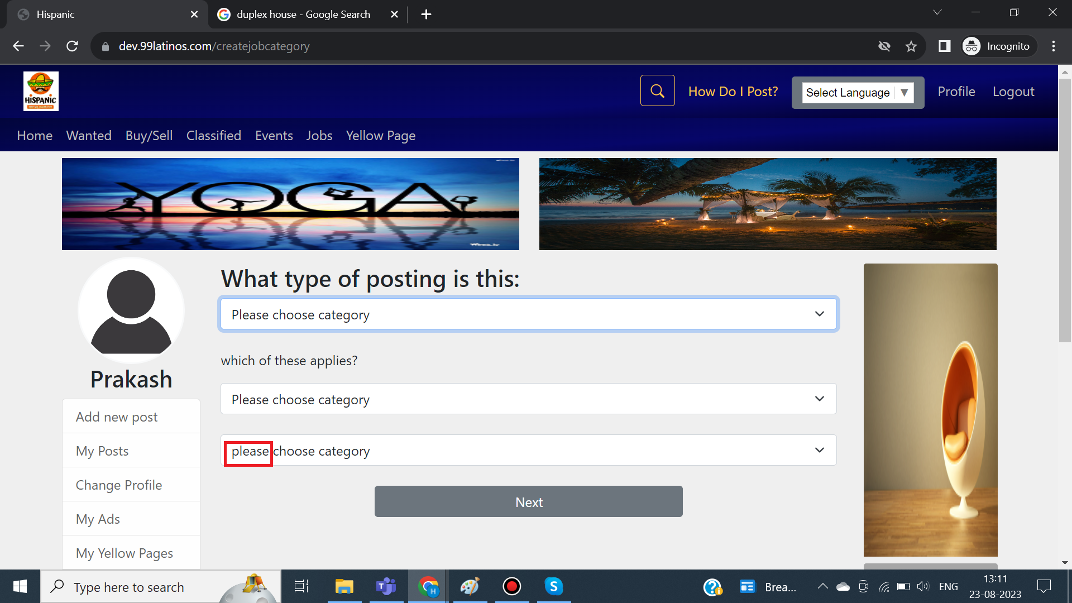Open the Chrome side panel icon

click(944, 46)
